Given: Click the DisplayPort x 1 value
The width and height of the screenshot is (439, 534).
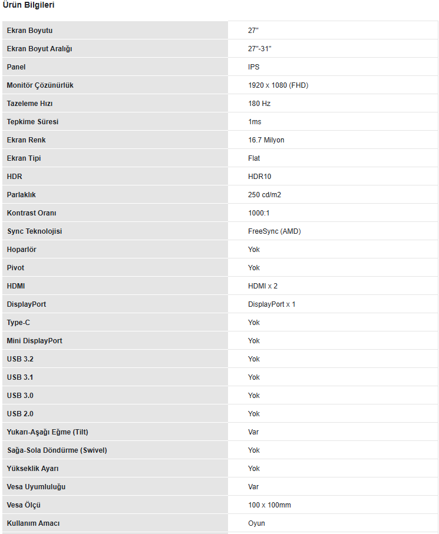Looking at the screenshot, I should coord(272,304).
